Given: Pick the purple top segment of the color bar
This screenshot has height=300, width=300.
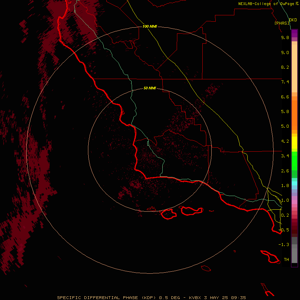Looking at the screenshot, I should tap(294, 33).
